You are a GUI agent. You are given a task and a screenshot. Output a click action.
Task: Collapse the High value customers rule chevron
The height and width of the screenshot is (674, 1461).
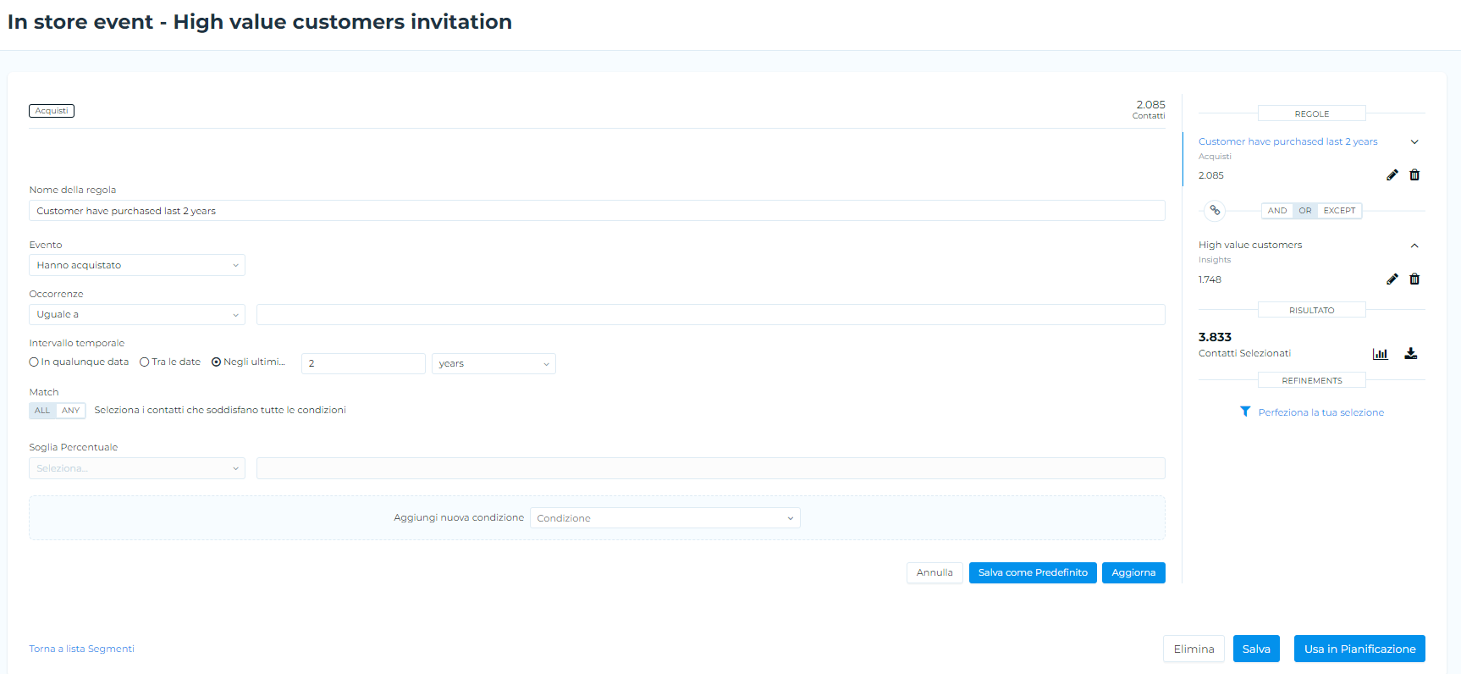coord(1414,246)
